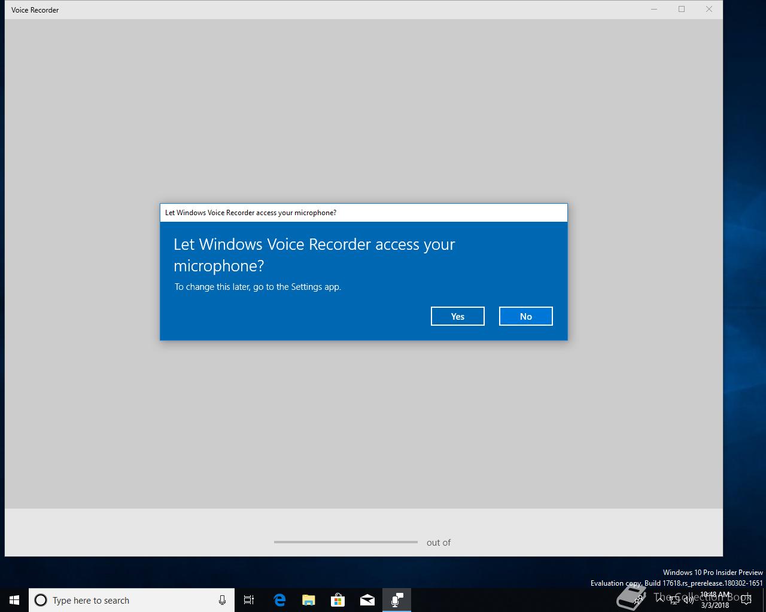The height and width of the screenshot is (612, 766).
Task: Click the Cortana search circle icon
Action: click(41, 600)
